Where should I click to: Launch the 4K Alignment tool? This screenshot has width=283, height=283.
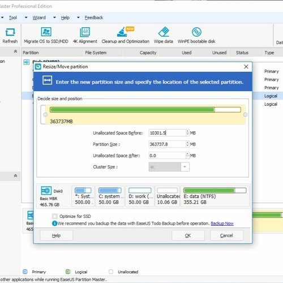tap(85, 36)
